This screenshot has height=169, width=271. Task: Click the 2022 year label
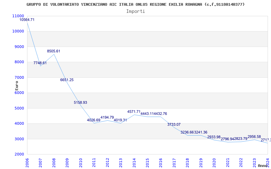241,163
